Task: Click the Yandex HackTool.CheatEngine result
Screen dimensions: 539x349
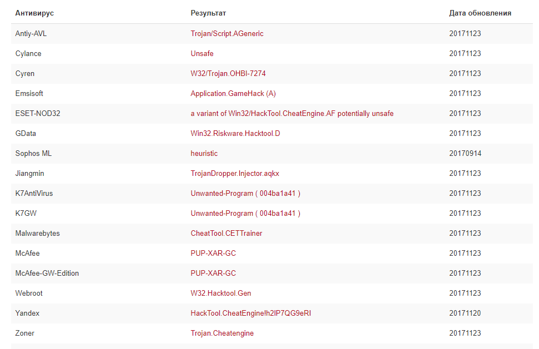Action: click(251, 313)
